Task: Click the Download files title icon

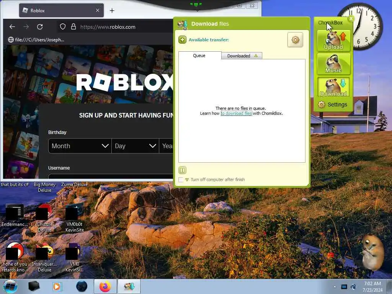Action: pyautogui.click(x=183, y=24)
